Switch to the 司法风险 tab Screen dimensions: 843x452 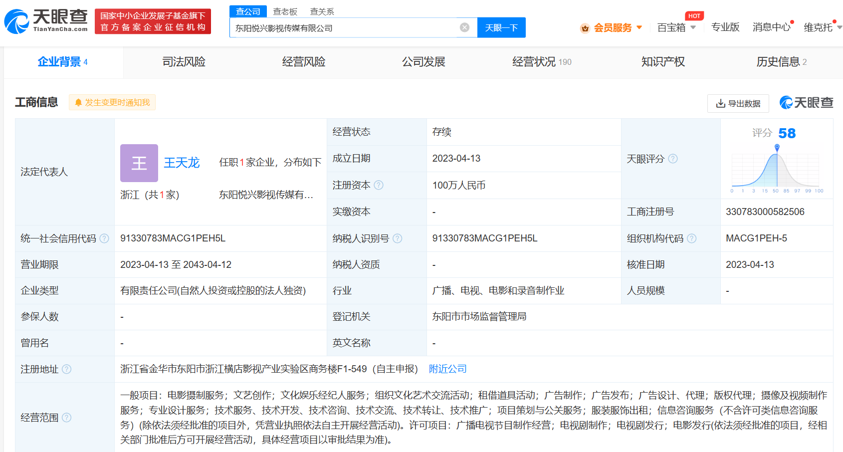184,62
